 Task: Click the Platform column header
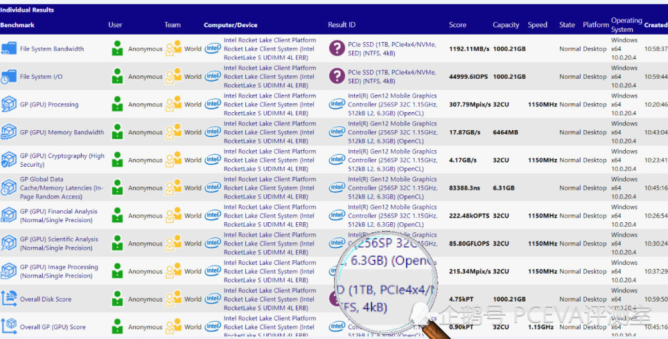click(596, 25)
